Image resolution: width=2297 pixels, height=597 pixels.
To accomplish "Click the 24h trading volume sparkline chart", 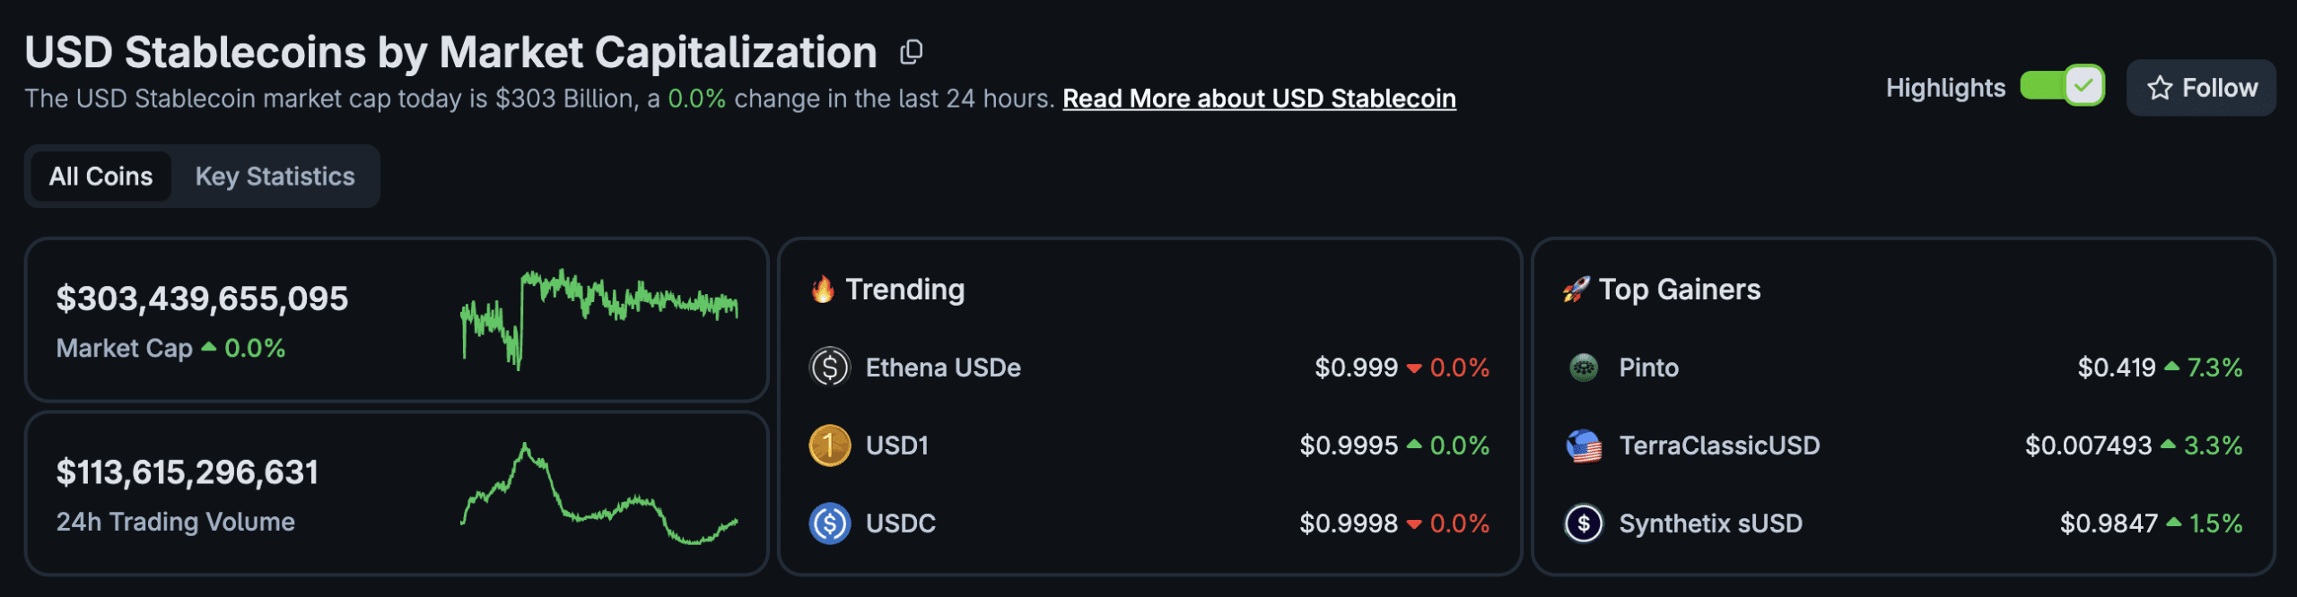I will tap(599, 495).
